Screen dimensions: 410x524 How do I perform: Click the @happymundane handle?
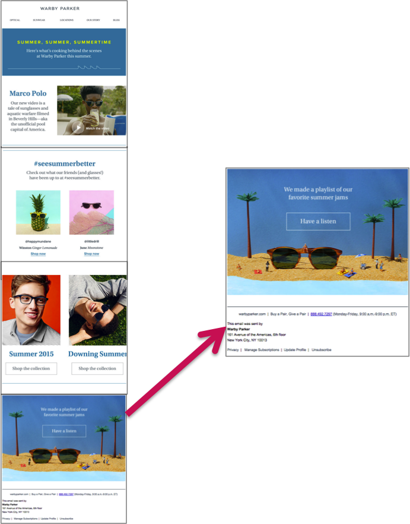click(38, 241)
